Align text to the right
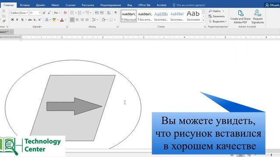280x157 pixels. [82, 20]
